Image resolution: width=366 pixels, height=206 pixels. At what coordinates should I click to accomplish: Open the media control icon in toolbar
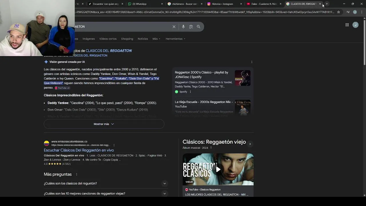tap(348, 12)
